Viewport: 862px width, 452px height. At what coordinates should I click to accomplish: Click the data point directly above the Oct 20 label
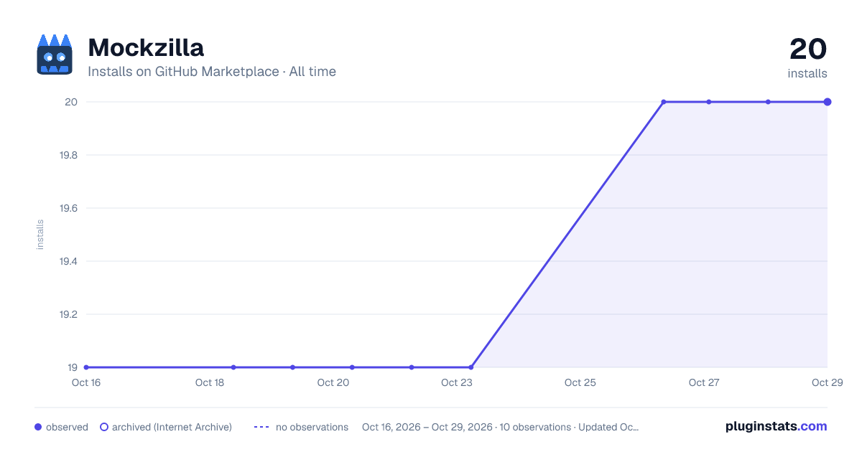pos(352,367)
